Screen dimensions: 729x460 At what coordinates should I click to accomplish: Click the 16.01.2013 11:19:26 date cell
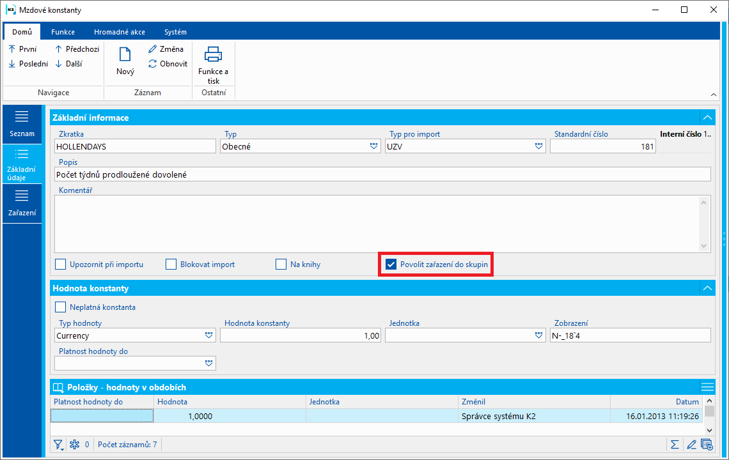pos(656,417)
